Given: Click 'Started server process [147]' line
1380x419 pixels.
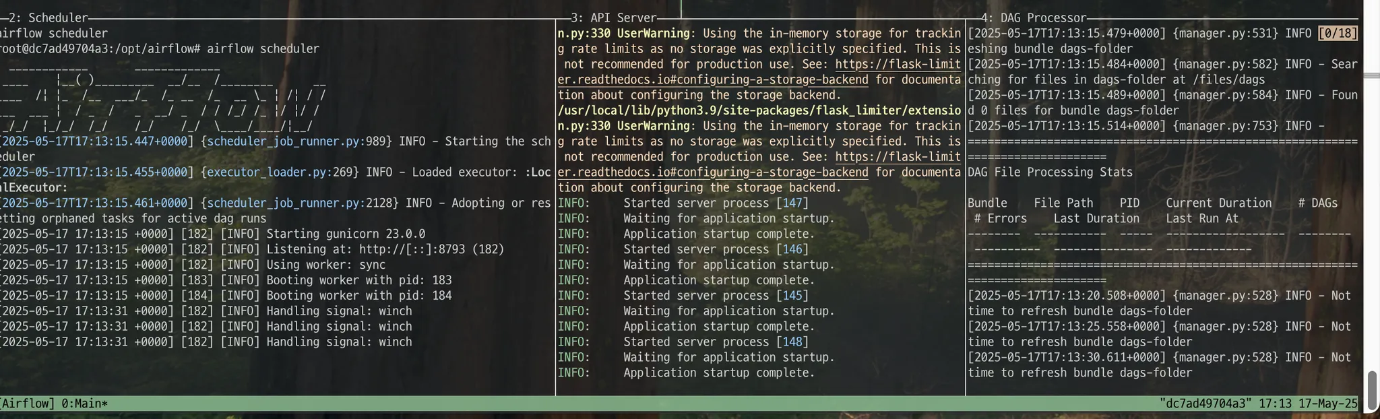Looking at the screenshot, I should pyautogui.click(x=716, y=203).
